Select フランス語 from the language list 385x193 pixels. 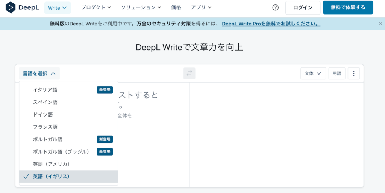click(x=68, y=127)
